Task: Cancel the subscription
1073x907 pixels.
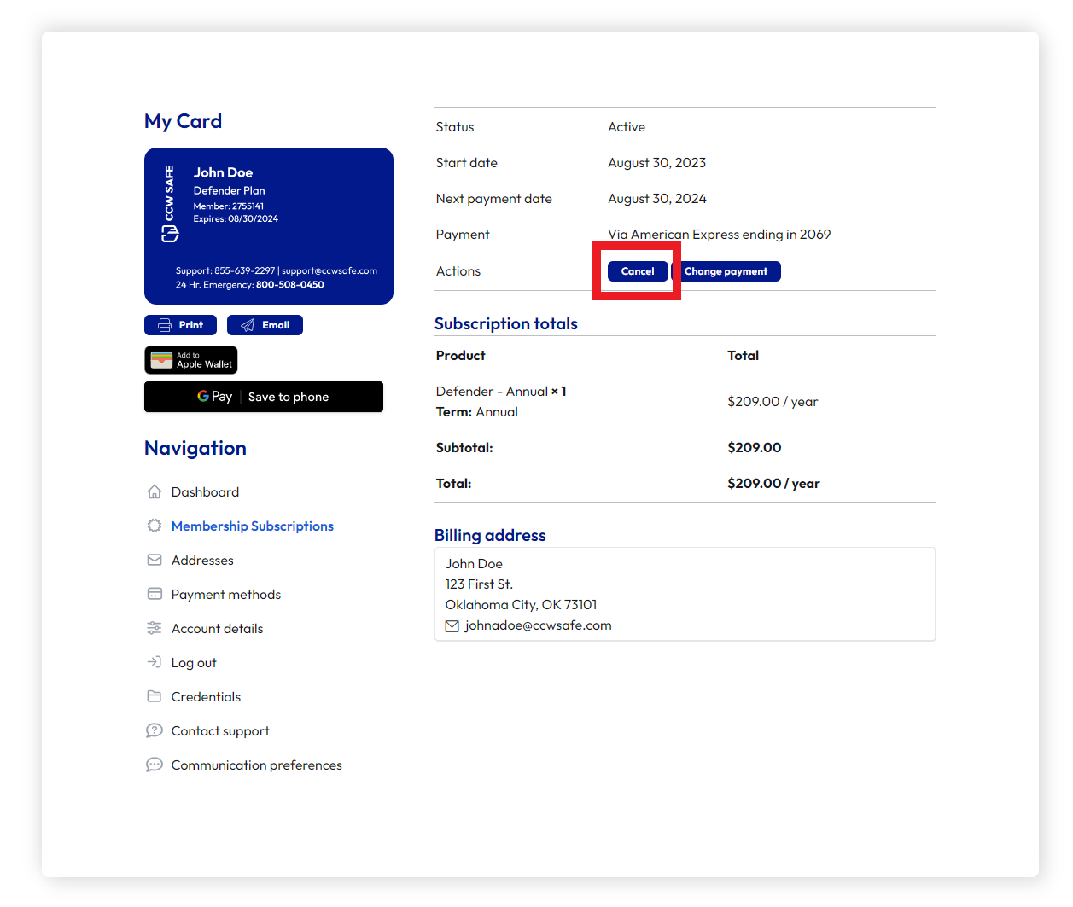Action: pyautogui.click(x=638, y=271)
